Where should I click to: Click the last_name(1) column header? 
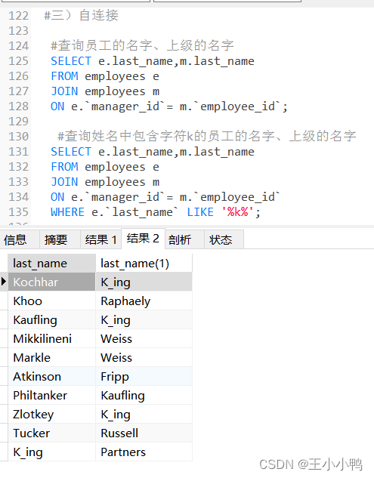[144, 264]
